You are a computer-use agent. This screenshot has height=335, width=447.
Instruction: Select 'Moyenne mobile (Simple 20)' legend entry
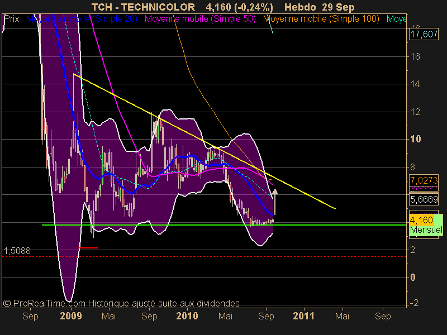click(x=82, y=19)
